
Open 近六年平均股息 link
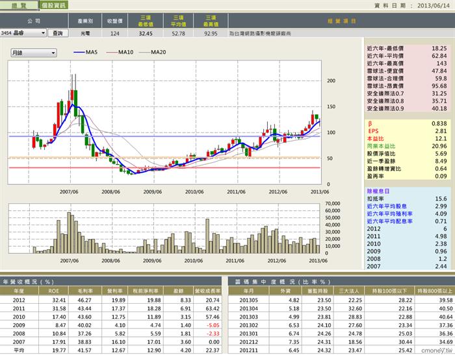(x=387, y=206)
